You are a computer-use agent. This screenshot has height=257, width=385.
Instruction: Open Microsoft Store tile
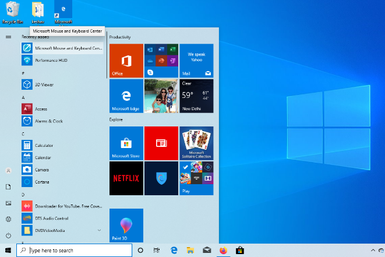(126, 143)
